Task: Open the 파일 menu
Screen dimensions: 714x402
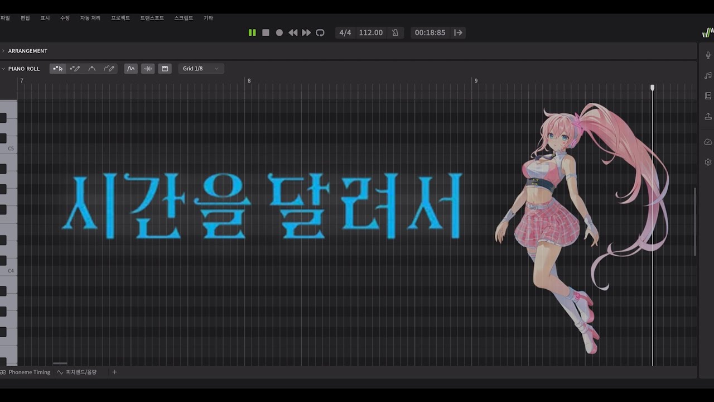Action: tap(5, 18)
